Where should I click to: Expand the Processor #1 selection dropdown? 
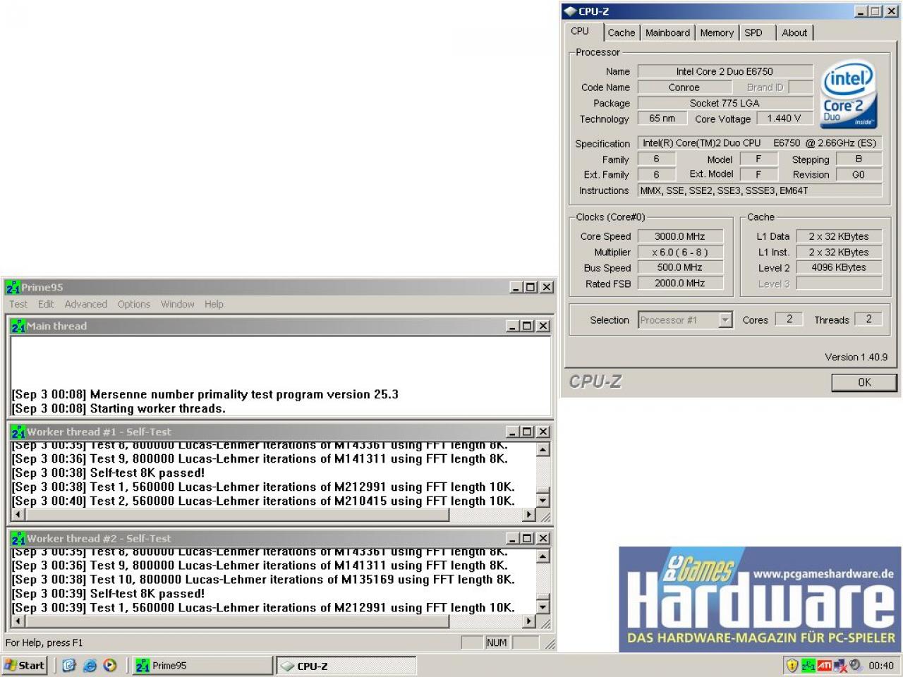(725, 320)
